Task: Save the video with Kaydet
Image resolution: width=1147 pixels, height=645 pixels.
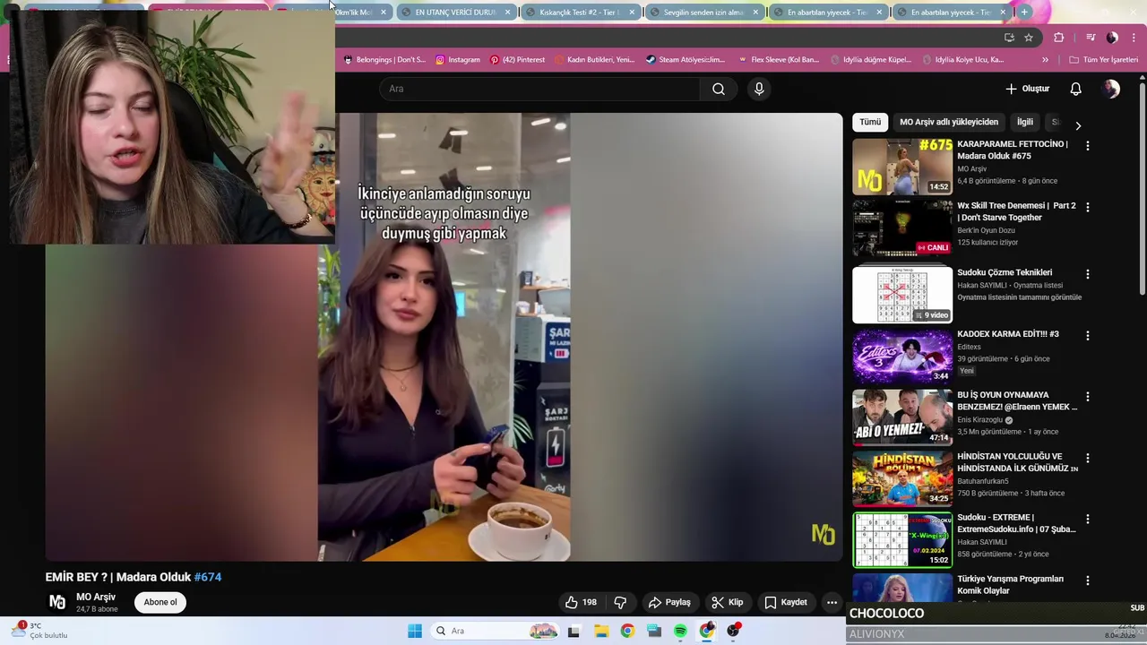Action: [786, 602]
